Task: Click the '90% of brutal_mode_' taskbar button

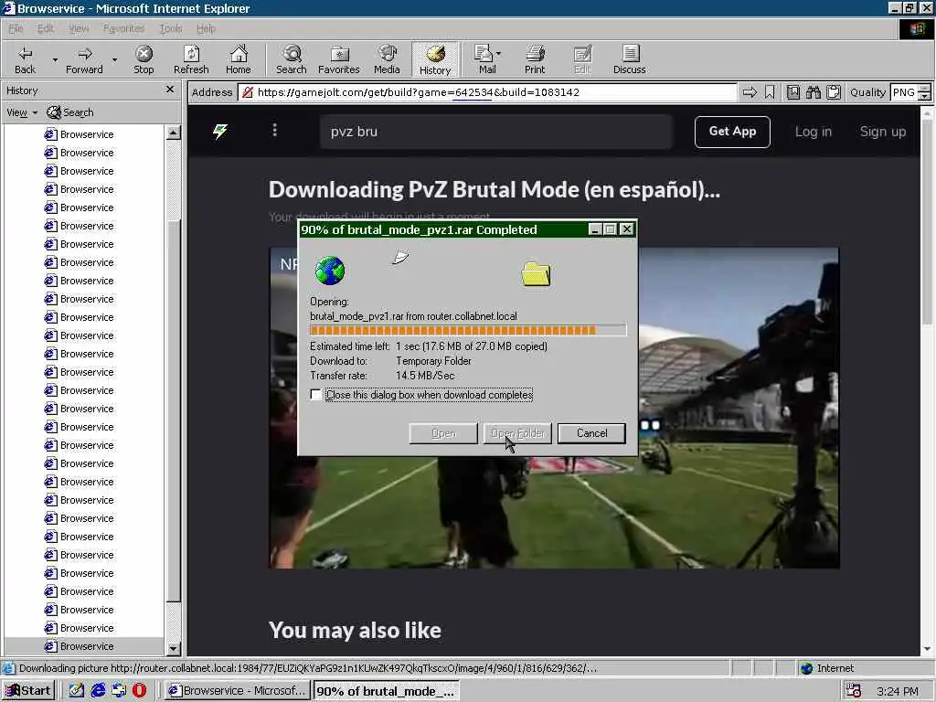Action: point(387,691)
